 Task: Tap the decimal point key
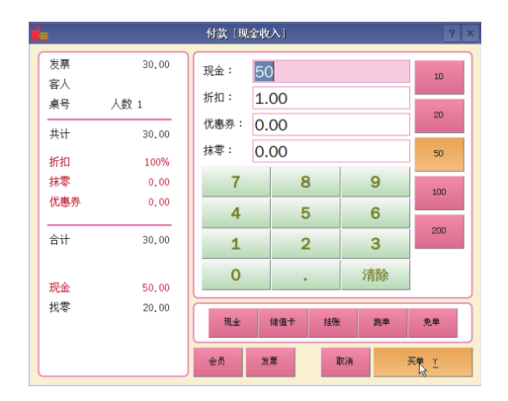click(x=305, y=275)
